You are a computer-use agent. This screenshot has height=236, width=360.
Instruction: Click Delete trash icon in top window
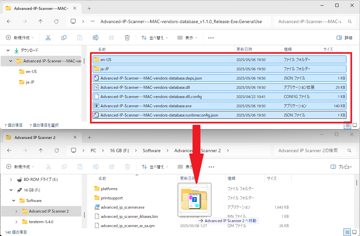click(127, 38)
